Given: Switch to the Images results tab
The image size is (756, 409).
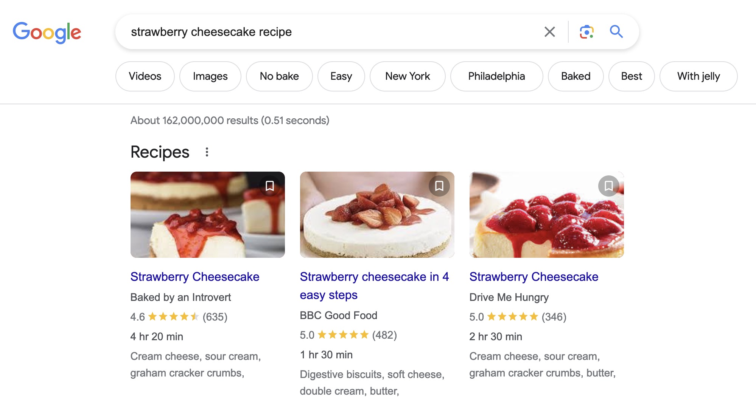Looking at the screenshot, I should (x=210, y=76).
